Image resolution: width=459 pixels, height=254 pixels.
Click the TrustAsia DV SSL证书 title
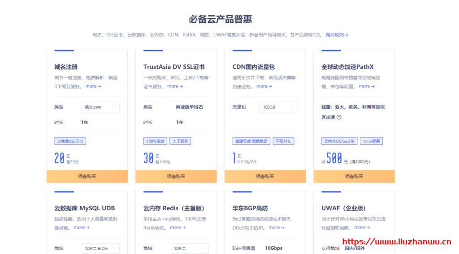click(174, 67)
